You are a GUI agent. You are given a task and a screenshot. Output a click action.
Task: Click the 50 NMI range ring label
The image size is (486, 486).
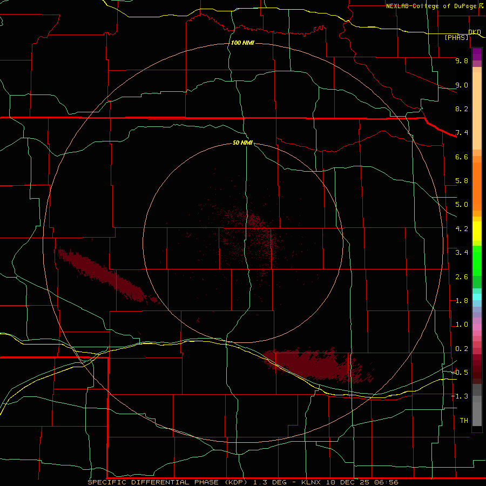click(242, 143)
